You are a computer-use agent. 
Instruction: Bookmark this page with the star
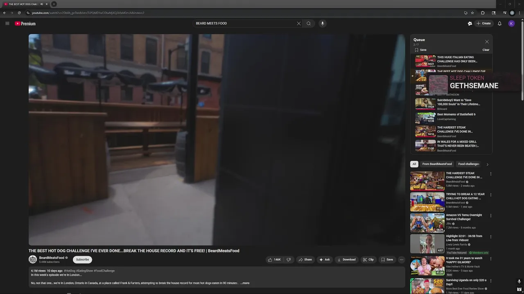coord(472,13)
